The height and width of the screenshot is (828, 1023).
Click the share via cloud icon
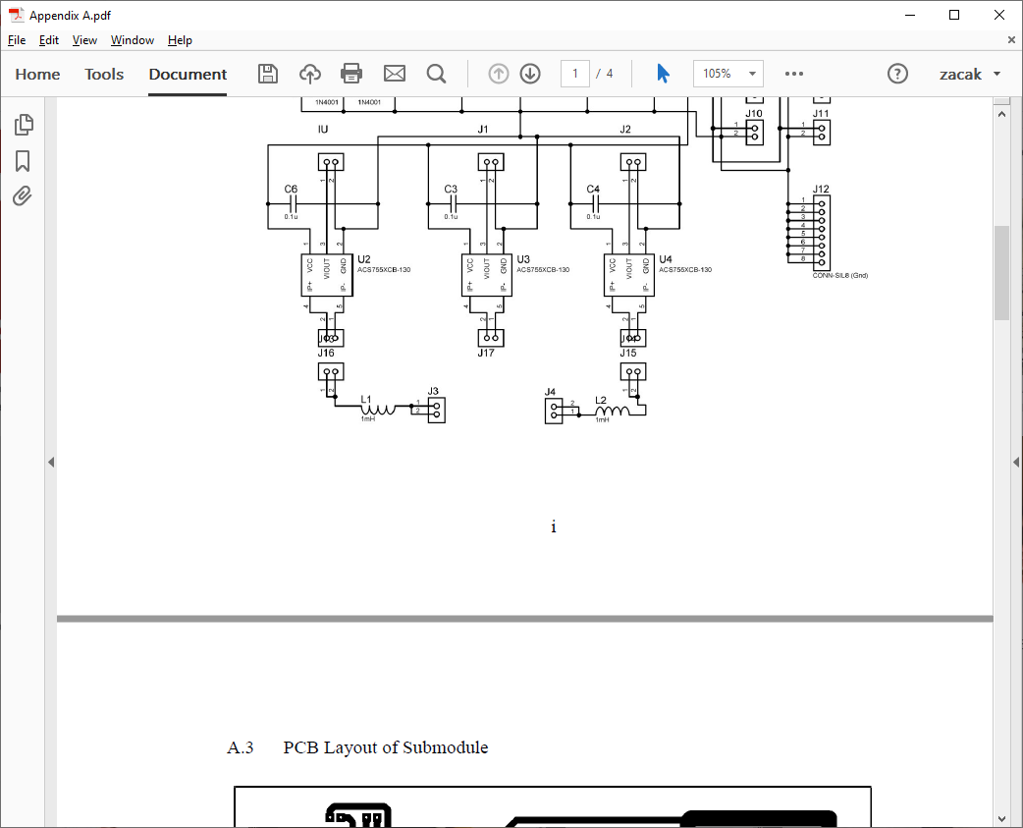pyautogui.click(x=309, y=73)
